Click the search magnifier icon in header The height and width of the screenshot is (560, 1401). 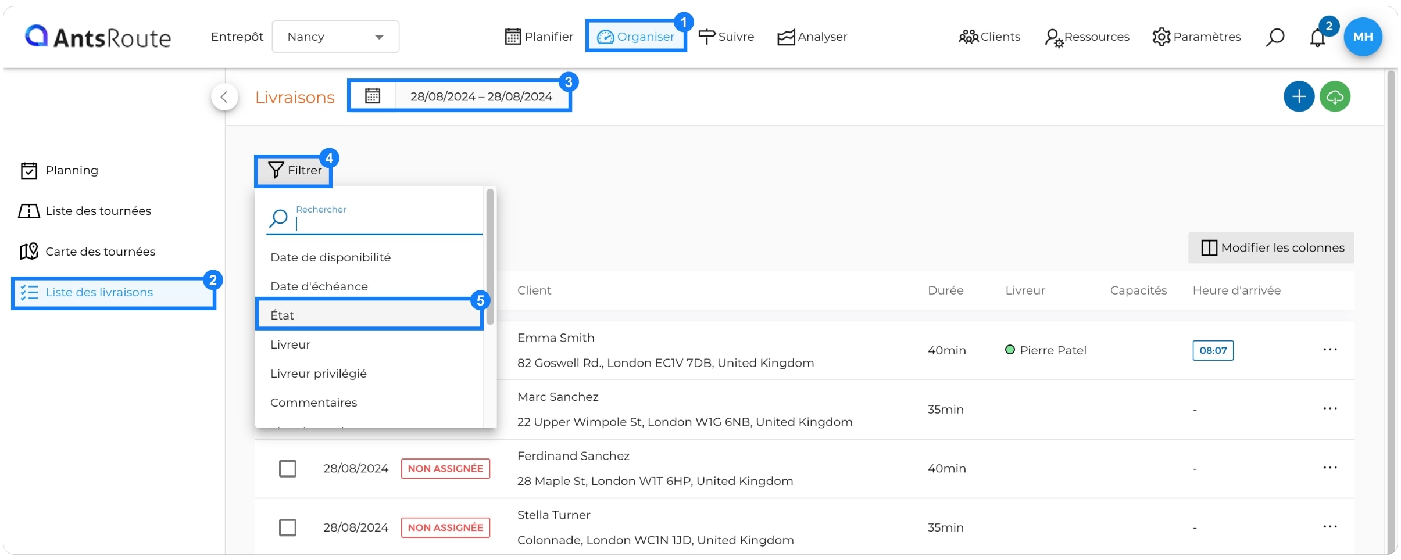tap(1275, 37)
